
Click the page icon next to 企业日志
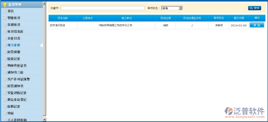[5, 38]
